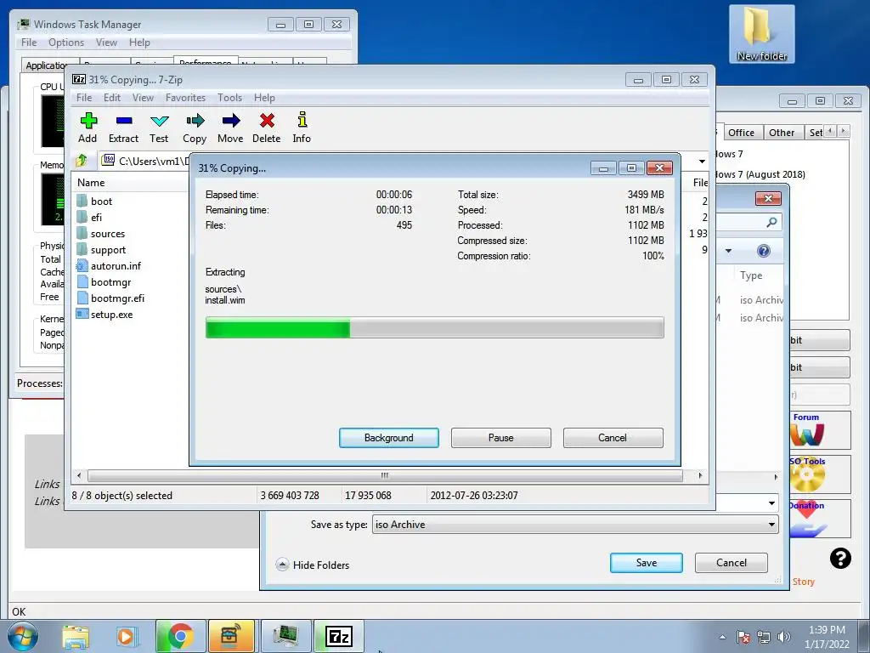Open the New folder desktop icon

click(x=762, y=33)
